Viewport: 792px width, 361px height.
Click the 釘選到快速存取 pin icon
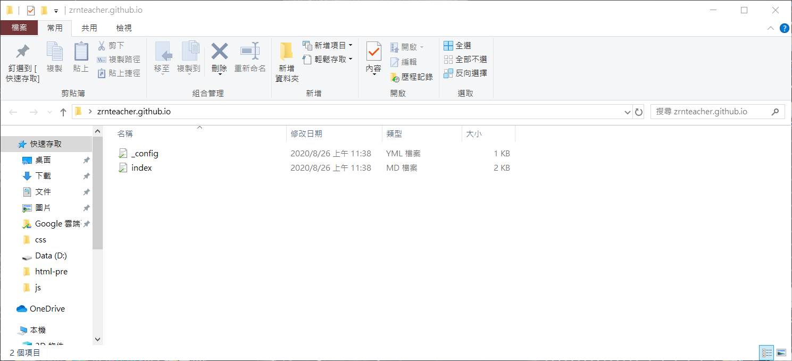(x=22, y=52)
